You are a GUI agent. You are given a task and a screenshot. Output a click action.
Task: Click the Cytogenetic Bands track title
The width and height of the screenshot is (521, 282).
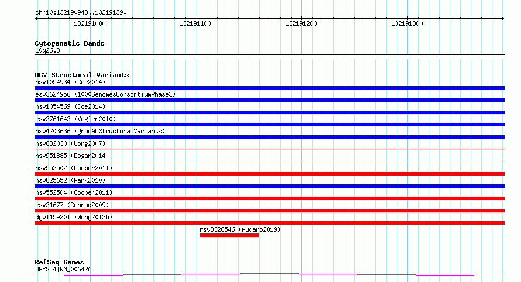(70, 43)
